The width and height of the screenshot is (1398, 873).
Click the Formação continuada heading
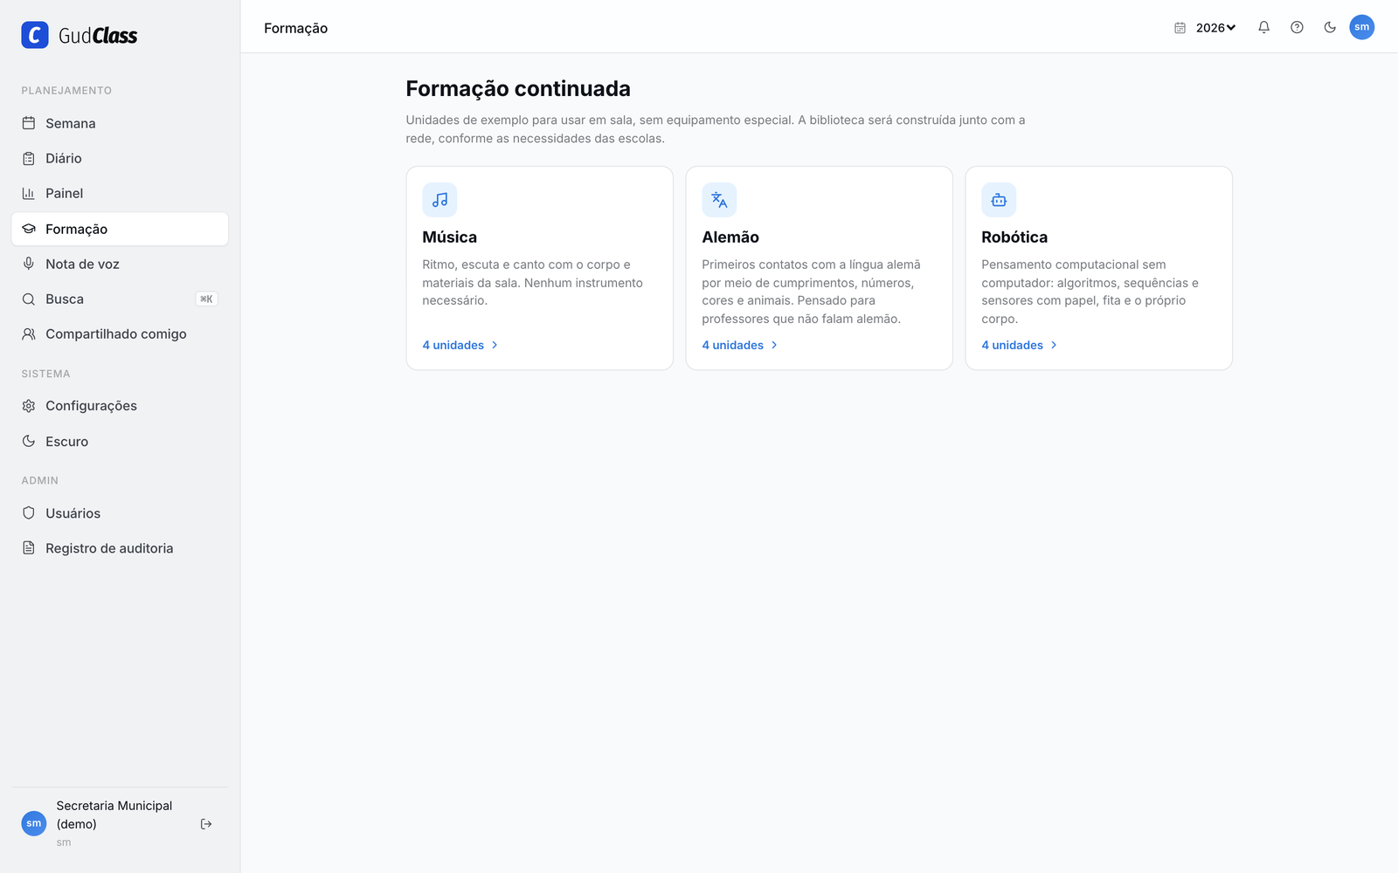tap(518, 89)
